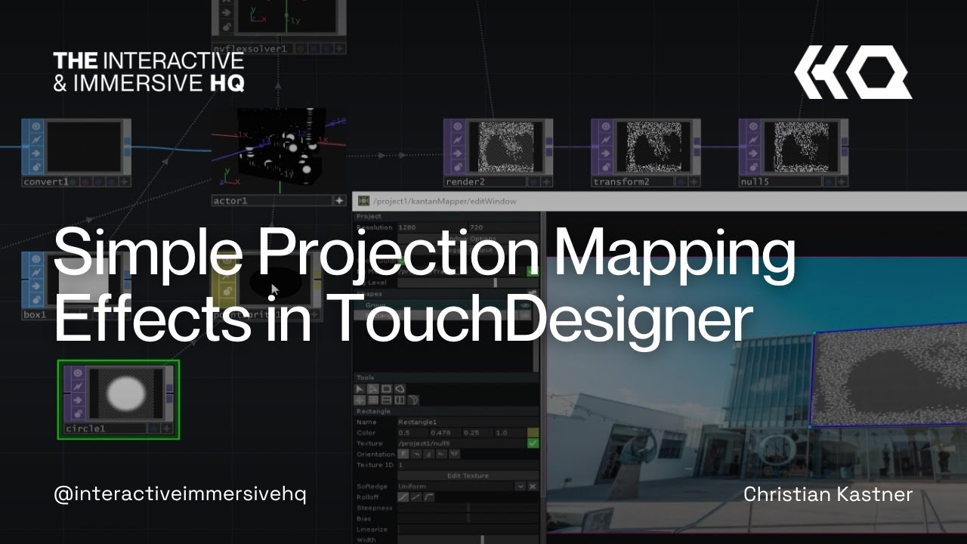Toggle bypass flag on convert1 node
Image resolution: width=967 pixels, height=544 pixels.
click(36, 140)
